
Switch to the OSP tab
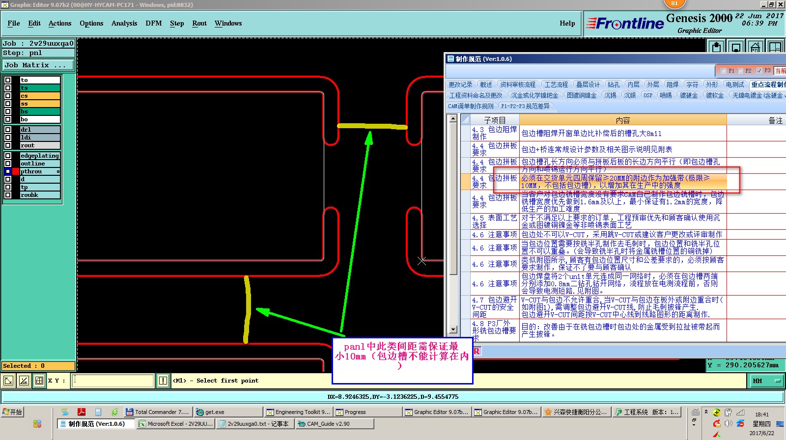coord(648,95)
